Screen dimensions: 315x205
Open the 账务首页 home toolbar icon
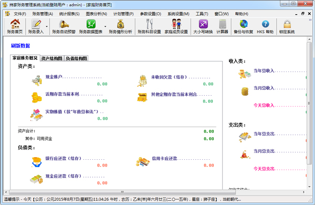[15, 26]
